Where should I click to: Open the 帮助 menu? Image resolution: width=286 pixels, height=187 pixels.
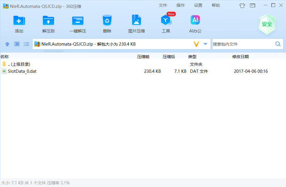pyautogui.click(x=216, y=6)
